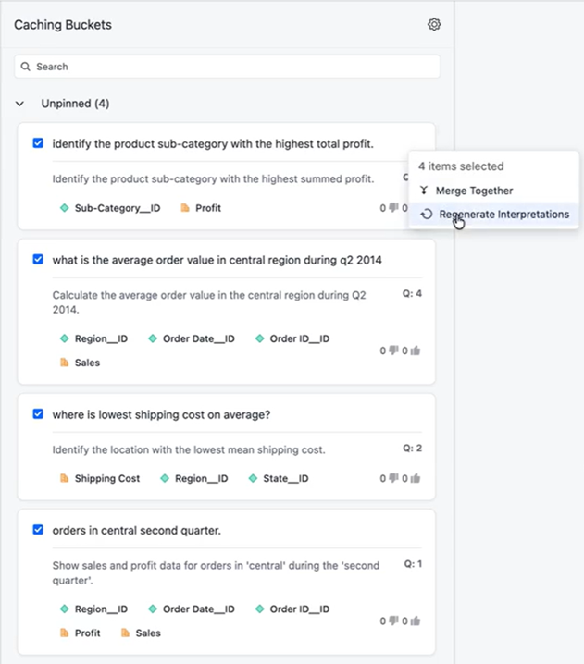This screenshot has width=584, height=664.
Task: Collapse the Unpinned section chevron
Action: tap(20, 105)
